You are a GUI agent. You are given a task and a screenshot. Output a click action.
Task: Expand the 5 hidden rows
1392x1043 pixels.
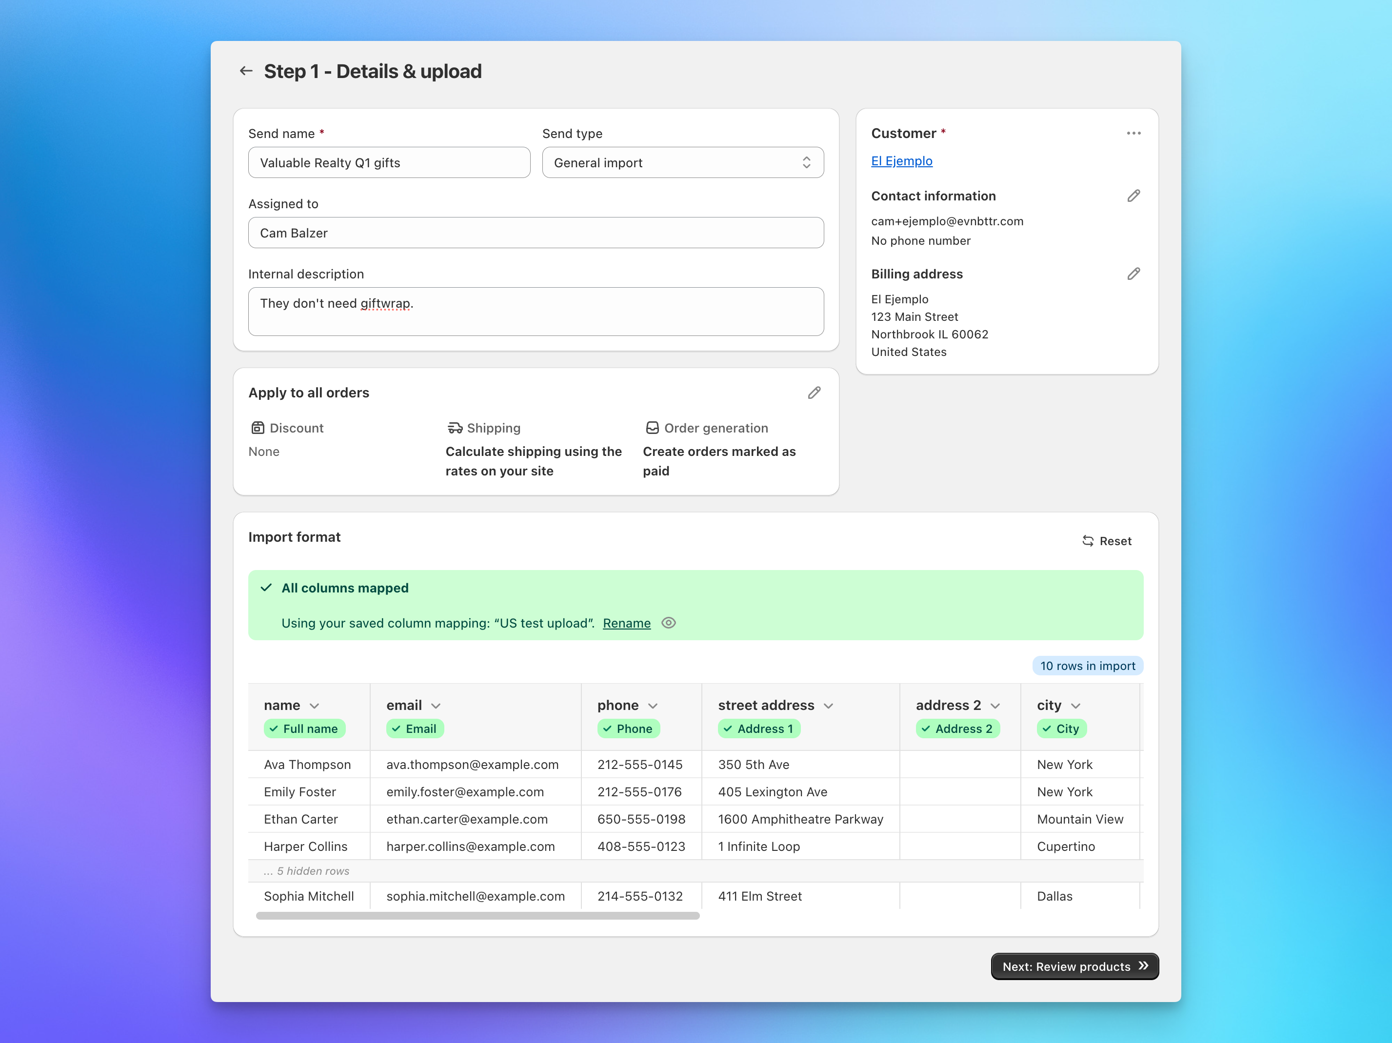tap(306, 871)
